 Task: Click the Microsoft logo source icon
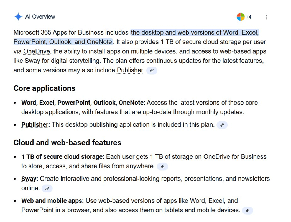pos(240,17)
